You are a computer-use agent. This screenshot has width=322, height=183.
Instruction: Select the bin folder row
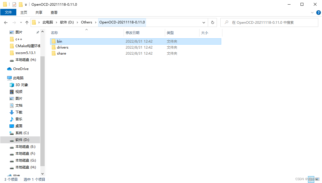[136, 41]
